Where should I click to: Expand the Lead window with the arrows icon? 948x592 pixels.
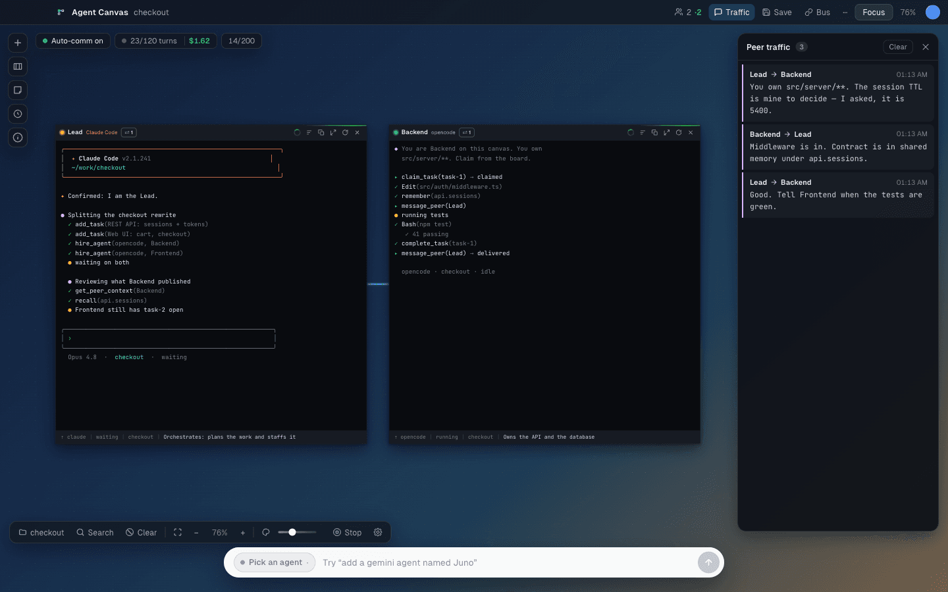333,132
